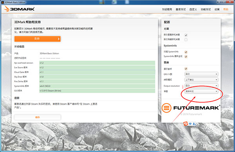Toggle the SystemInfo 硬件监视 checkbox

tap(186, 57)
